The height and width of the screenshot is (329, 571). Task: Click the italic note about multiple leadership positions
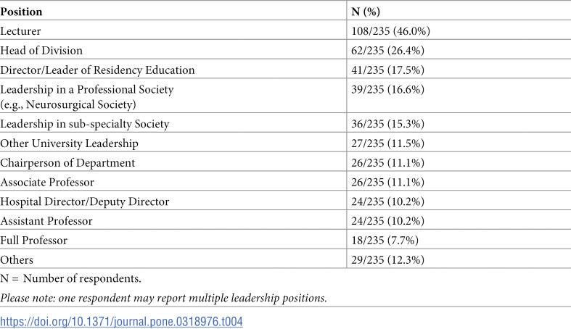tap(163, 298)
